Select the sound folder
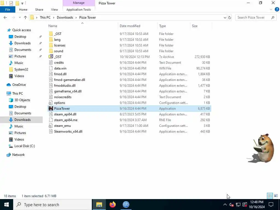Screen dimensions: 280x210 coord(129,51)
